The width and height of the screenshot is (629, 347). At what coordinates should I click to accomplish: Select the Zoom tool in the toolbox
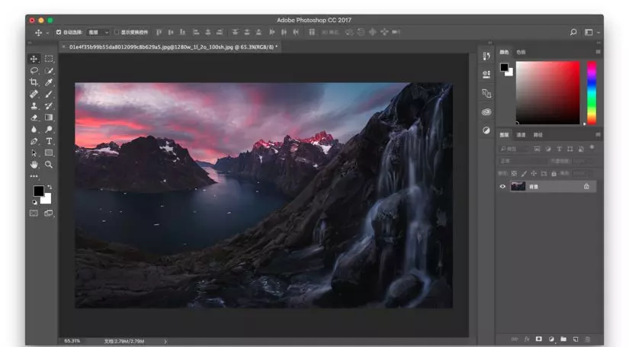49,164
